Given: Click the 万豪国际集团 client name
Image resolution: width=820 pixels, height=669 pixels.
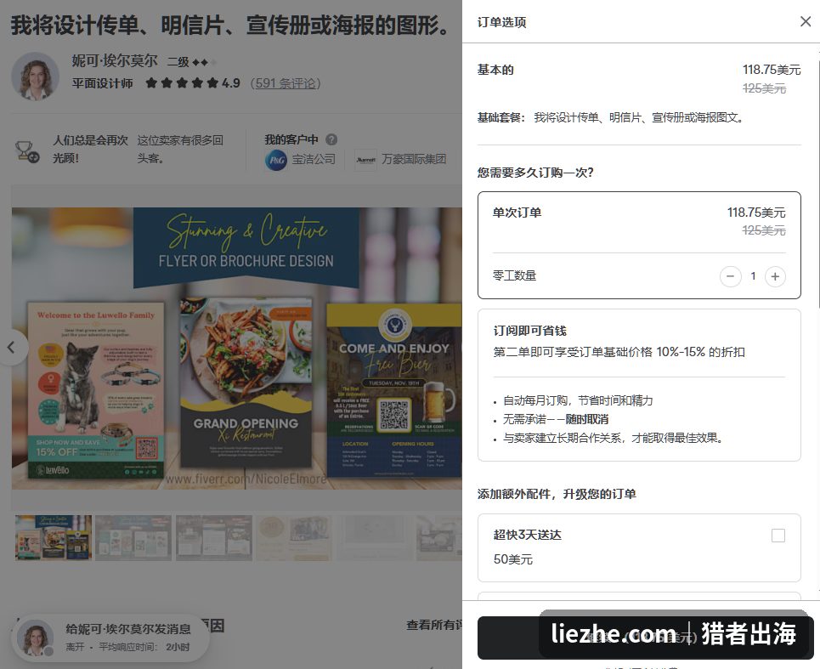Looking at the screenshot, I should coord(414,159).
